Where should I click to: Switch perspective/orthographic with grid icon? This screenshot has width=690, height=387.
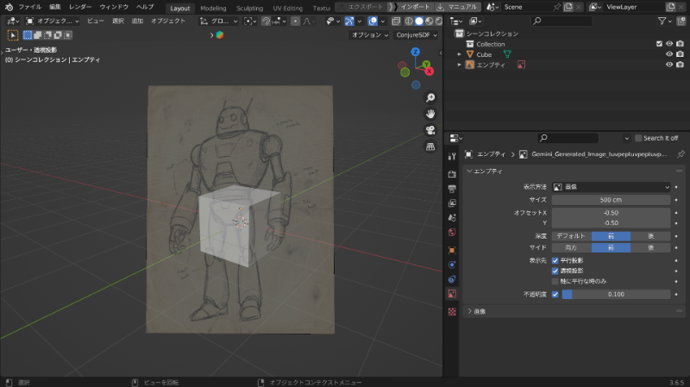tap(430, 147)
